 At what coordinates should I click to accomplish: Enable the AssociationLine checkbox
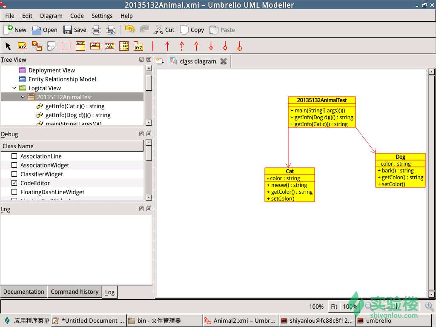pyautogui.click(x=14, y=156)
